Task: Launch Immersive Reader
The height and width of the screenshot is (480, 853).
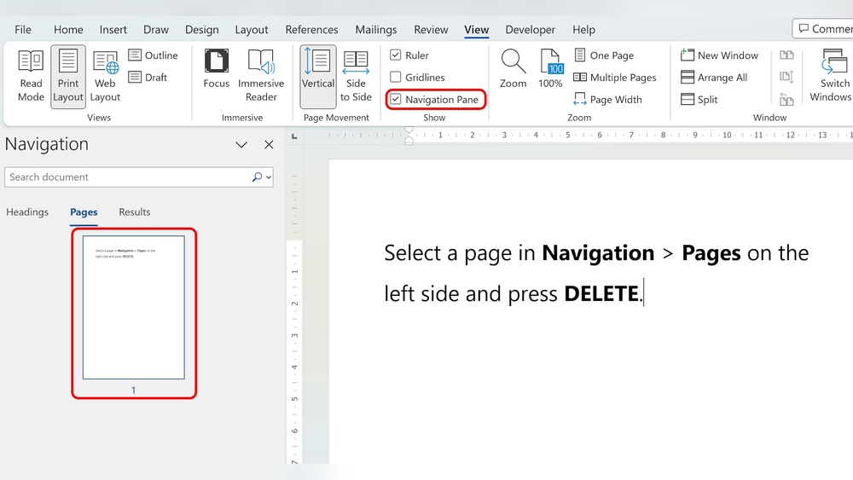Action: [261, 75]
